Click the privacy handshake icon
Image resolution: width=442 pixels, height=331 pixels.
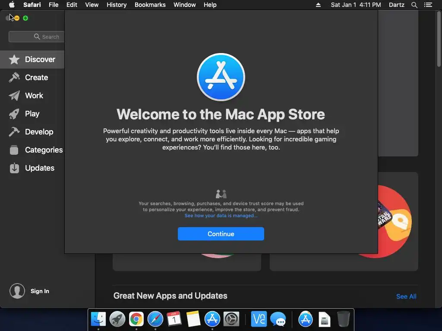(221, 194)
